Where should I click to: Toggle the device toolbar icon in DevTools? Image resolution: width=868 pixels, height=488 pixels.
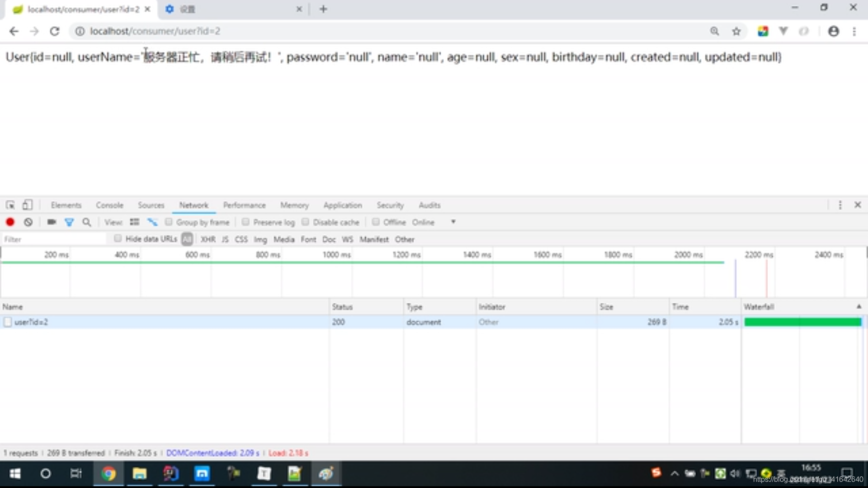tap(27, 205)
